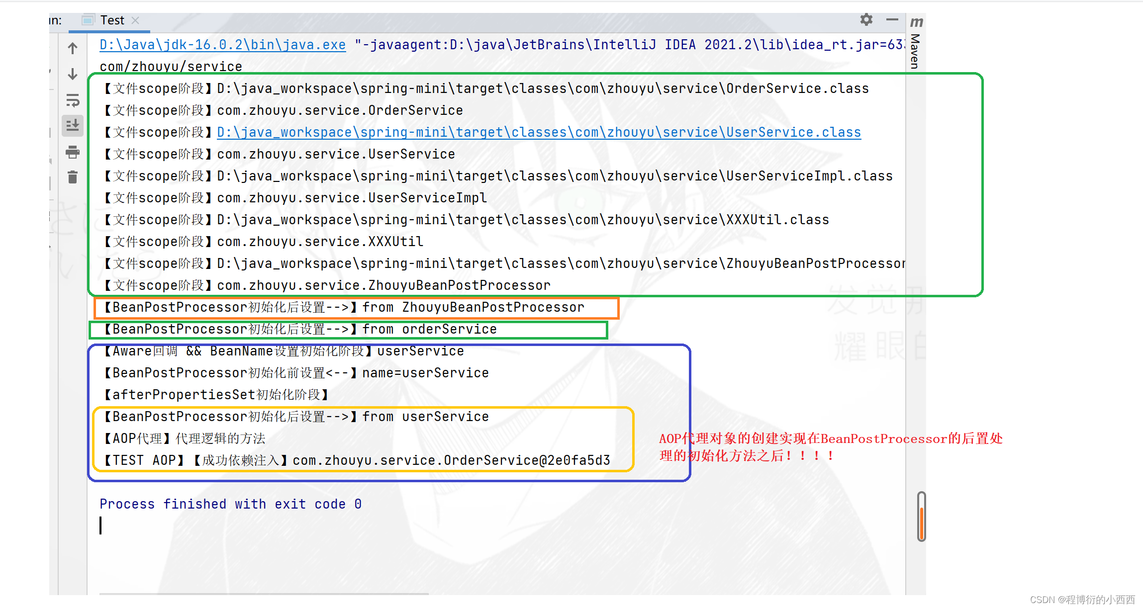Click the print console output icon
The width and height of the screenshot is (1143, 609).
[73, 152]
